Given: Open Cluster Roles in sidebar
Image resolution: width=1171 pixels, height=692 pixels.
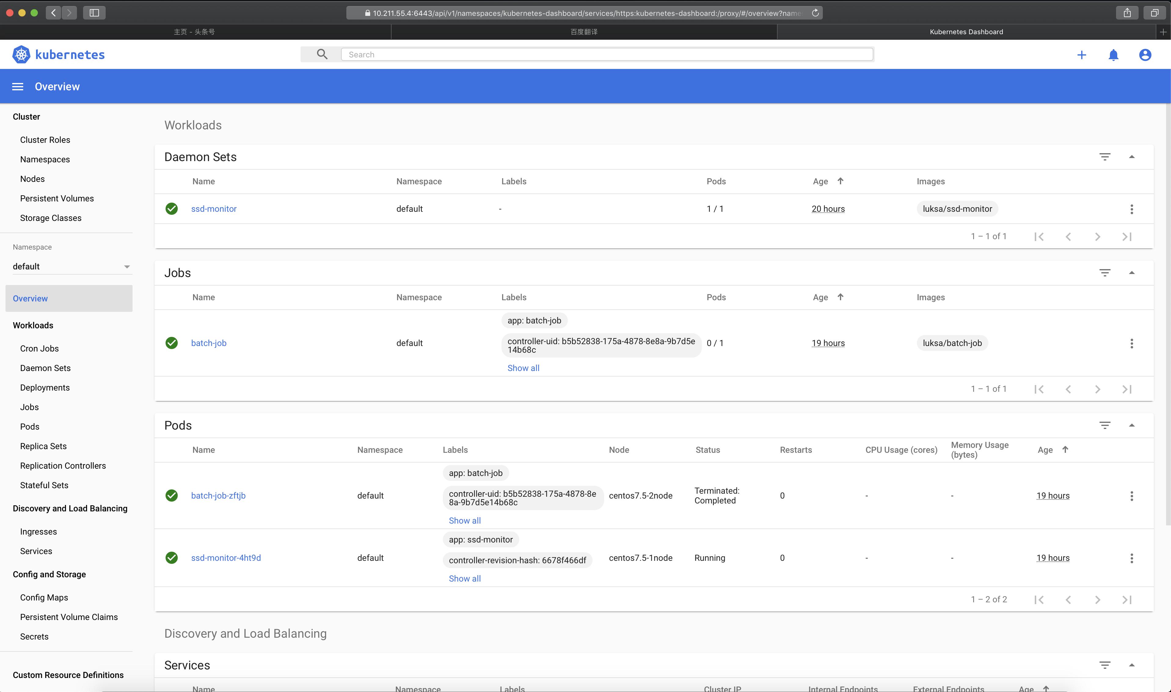Looking at the screenshot, I should [45, 140].
